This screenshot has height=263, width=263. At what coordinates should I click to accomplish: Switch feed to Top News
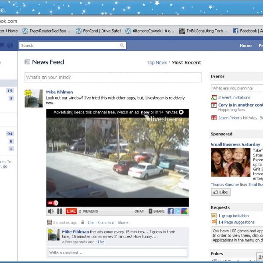pos(156,63)
